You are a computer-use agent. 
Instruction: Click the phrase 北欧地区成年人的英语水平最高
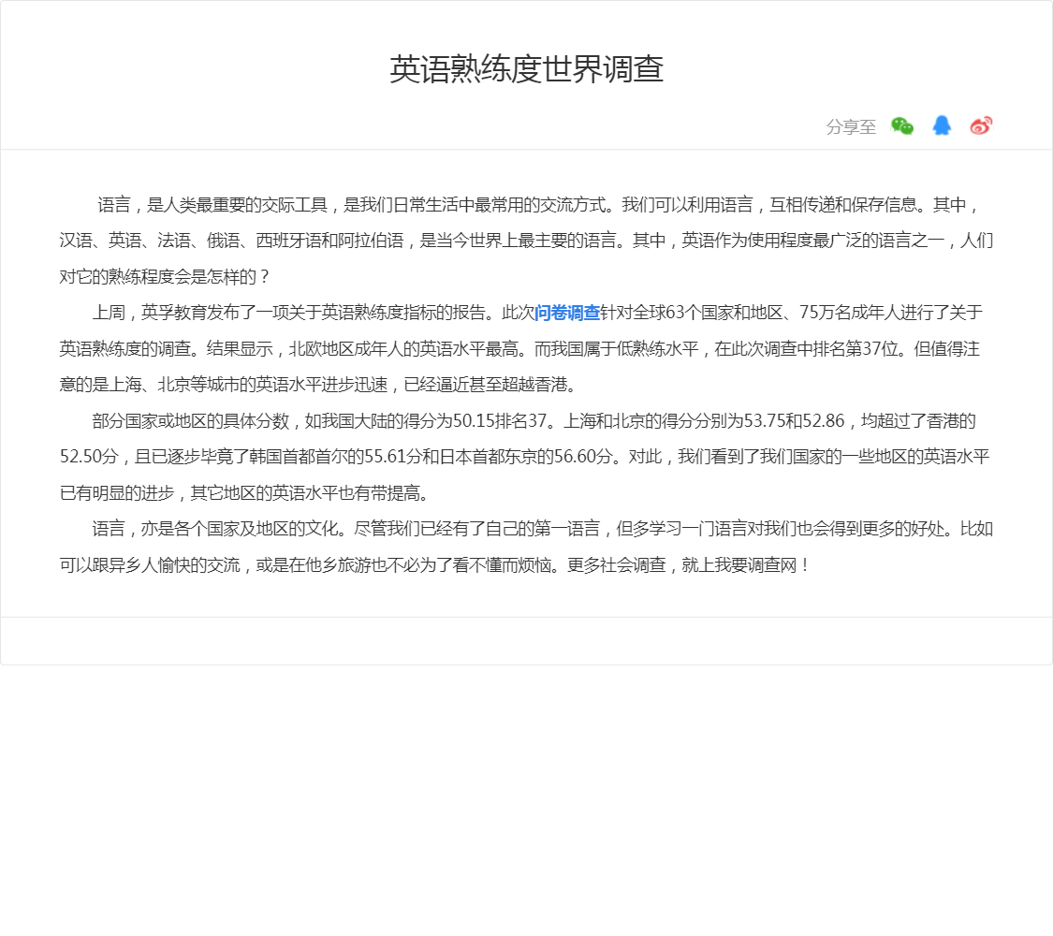(403, 349)
